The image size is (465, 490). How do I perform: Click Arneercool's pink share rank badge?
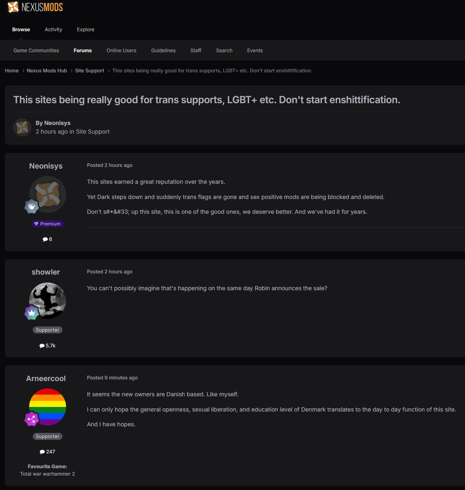32,419
